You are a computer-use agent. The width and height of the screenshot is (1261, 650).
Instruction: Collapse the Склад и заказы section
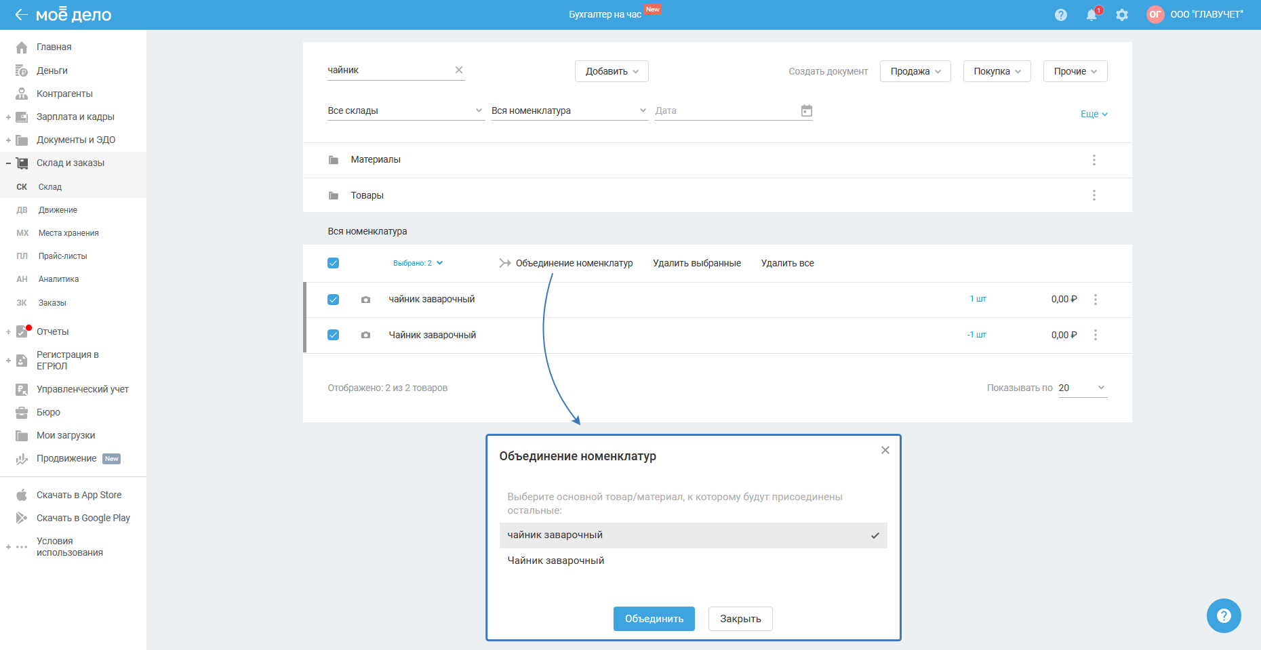pos(8,163)
